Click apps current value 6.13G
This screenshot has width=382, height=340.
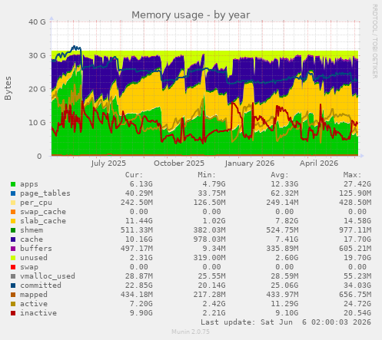coord(141,184)
